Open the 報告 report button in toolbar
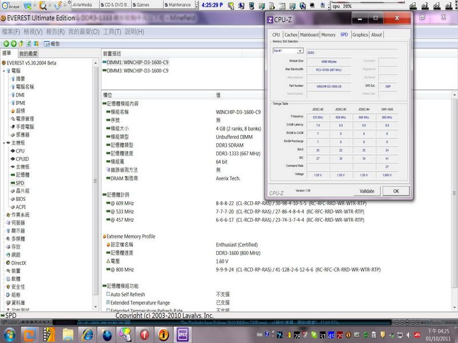 [52, 44]
